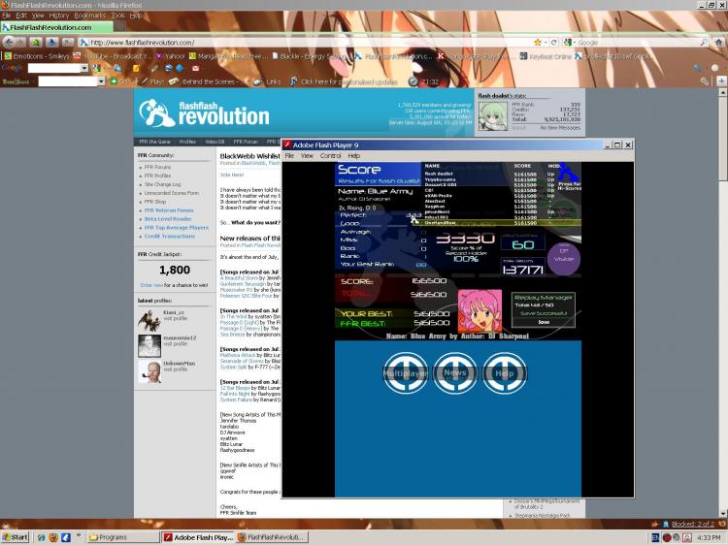Click the FFR Forums sidebar link
Image resolution: width=728 pixels, height=545 pixels.
pos(157,167)
